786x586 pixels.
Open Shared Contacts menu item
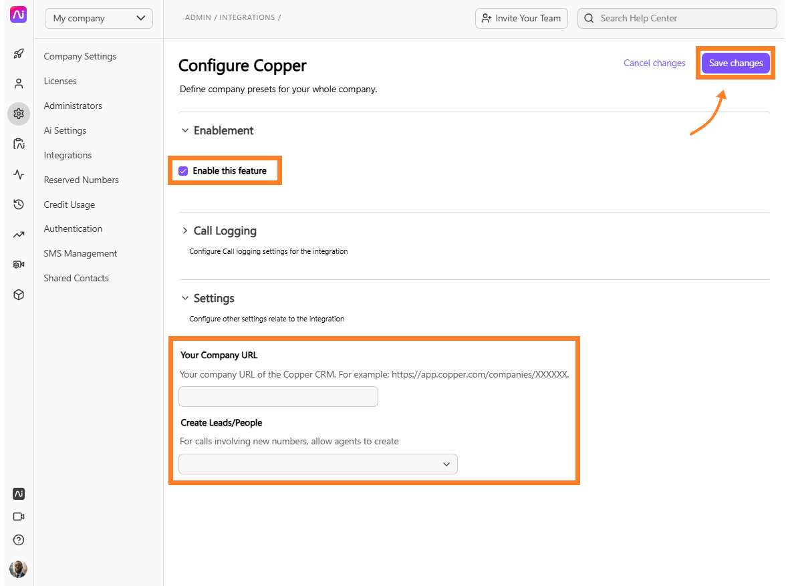click(76, 278)
